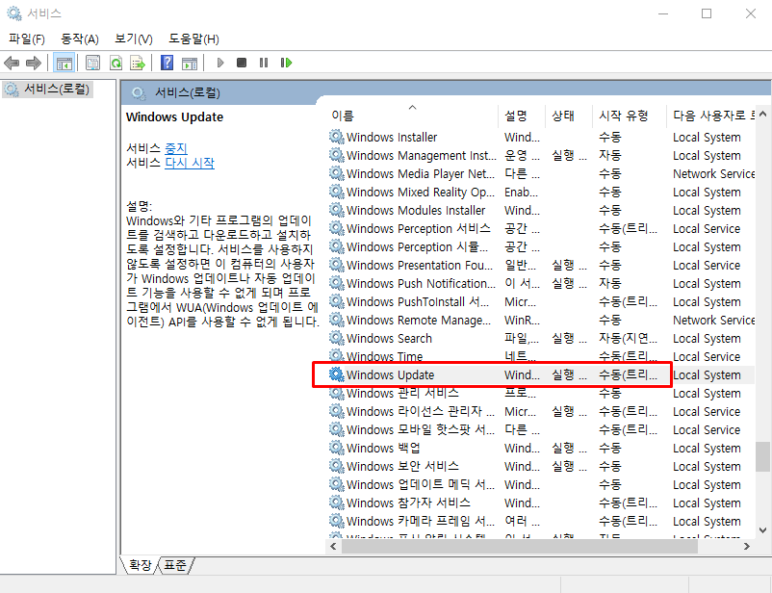Select the Windows 참가자 서비스 gear icon

pos(337,503)
